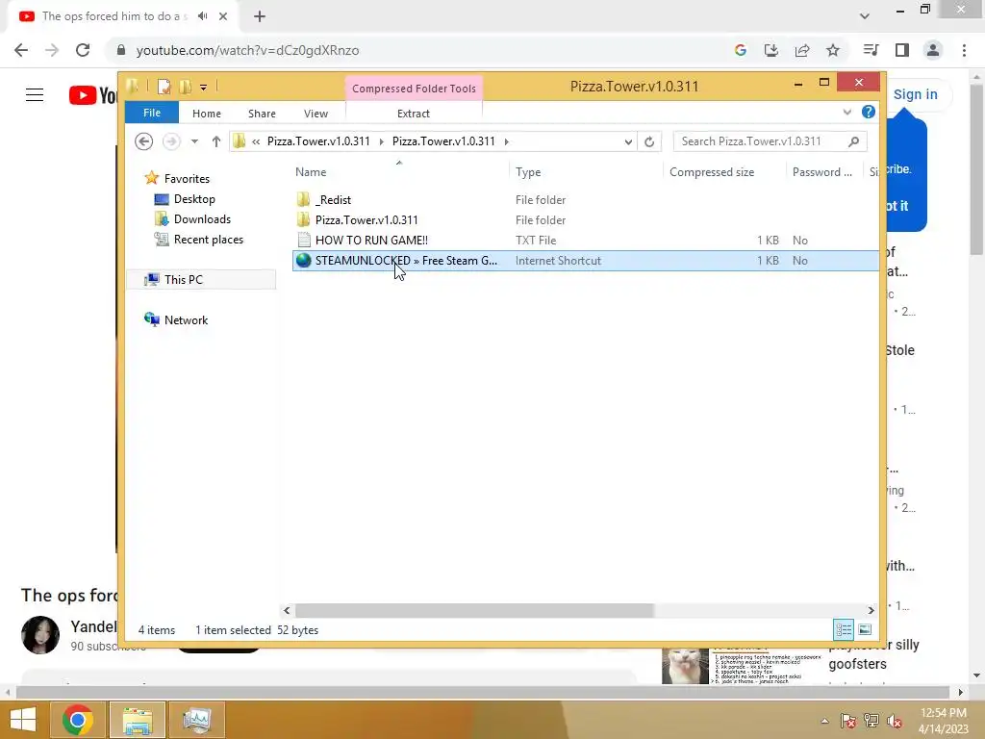985x739 pixels.
Task: Reload the page in Chrome
Action: pyautogui.click(x=83, y=50)
